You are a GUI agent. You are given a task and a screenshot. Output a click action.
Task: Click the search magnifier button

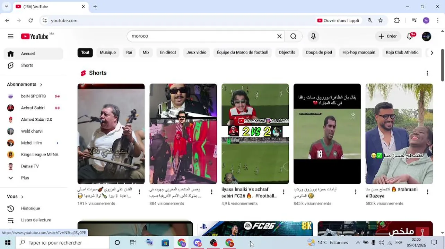(x=294, y=36)
